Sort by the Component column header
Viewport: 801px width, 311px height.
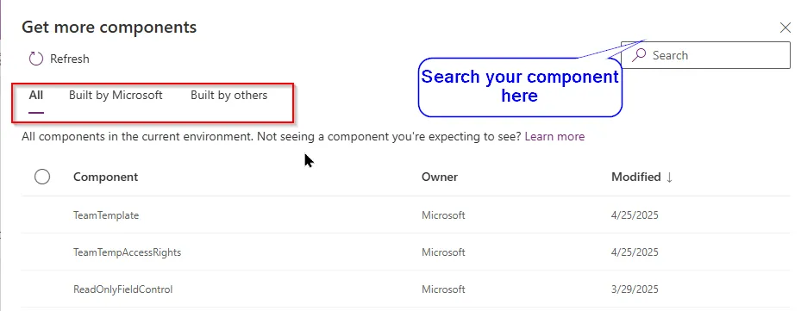(106, 177)
